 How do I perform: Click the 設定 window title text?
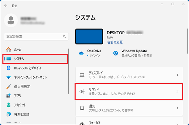(x=14, y=6)
